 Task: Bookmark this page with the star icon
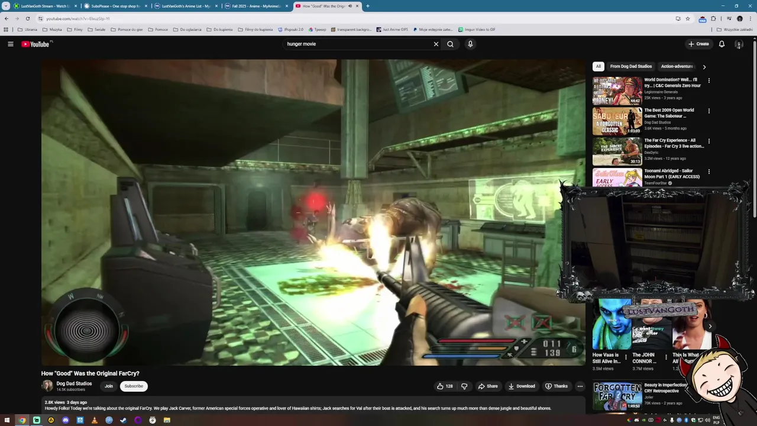[x=687, y=18]
